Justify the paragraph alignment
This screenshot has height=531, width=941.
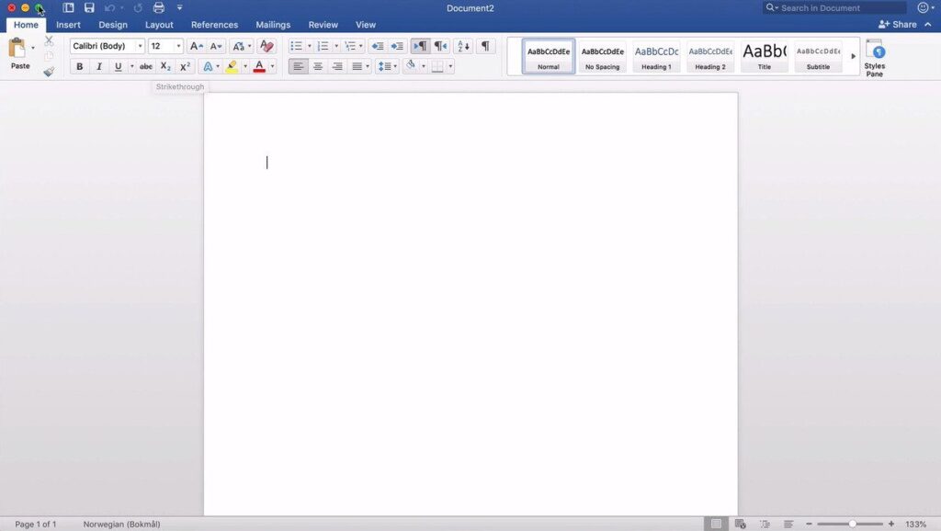[x=358, y=65]
